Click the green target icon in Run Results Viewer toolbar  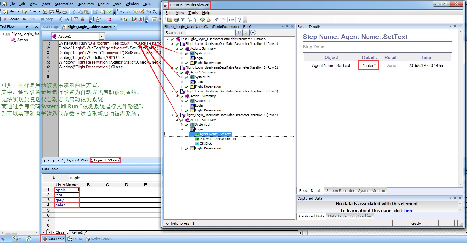(202, 20)
